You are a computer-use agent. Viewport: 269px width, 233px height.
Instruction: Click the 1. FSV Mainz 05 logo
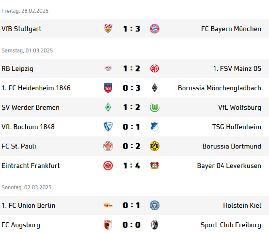pos(155,68)
